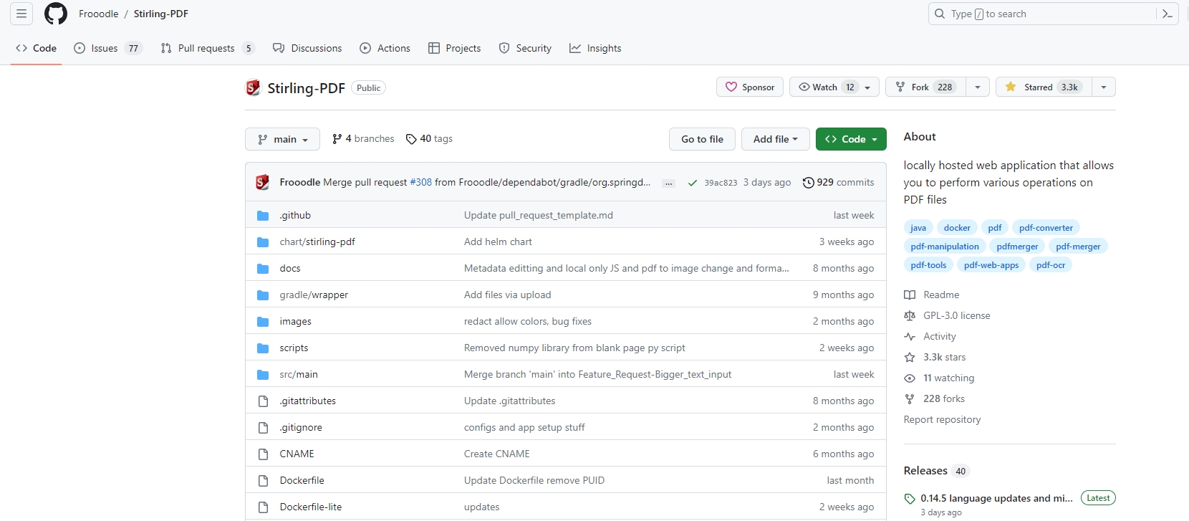
Task: Click the .gitignore file icon
Action: point(263,428)
